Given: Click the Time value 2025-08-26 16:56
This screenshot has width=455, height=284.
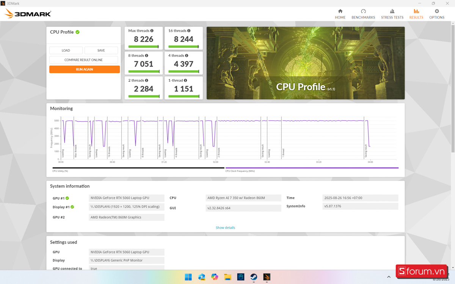Looking at the screenshot, I should pyautogui.click(x=360, y=198).
